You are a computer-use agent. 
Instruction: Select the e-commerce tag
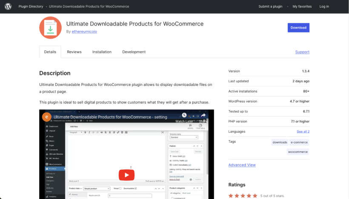299,142
